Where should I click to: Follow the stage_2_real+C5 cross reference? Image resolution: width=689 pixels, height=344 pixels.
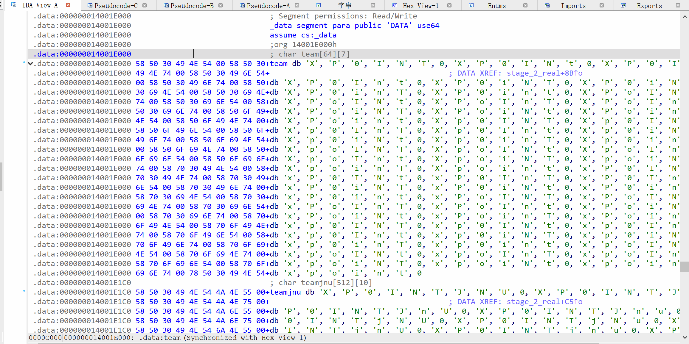[544, 302]
